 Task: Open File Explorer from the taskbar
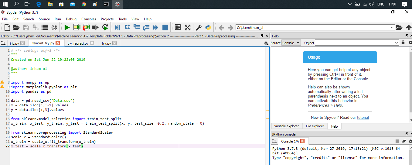point(50,4)
